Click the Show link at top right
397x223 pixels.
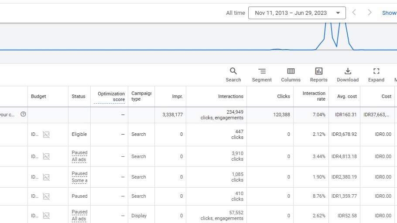click(389, 13)
